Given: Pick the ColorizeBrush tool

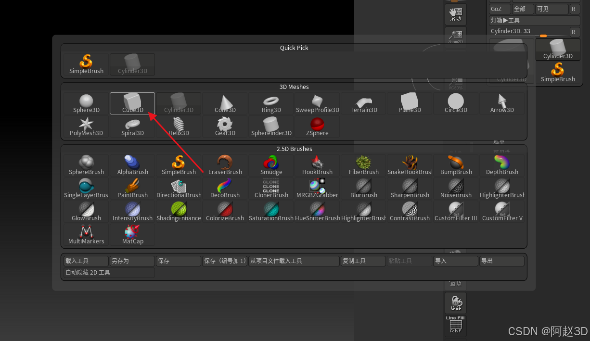Looking at the screenshot, I should pos(225,212).
